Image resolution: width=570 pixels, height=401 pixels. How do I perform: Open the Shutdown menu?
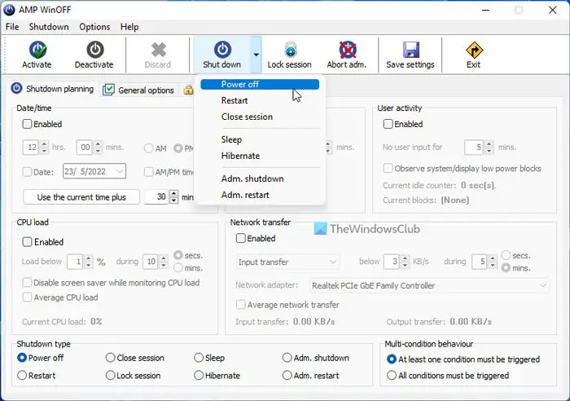tap(49, 27)
